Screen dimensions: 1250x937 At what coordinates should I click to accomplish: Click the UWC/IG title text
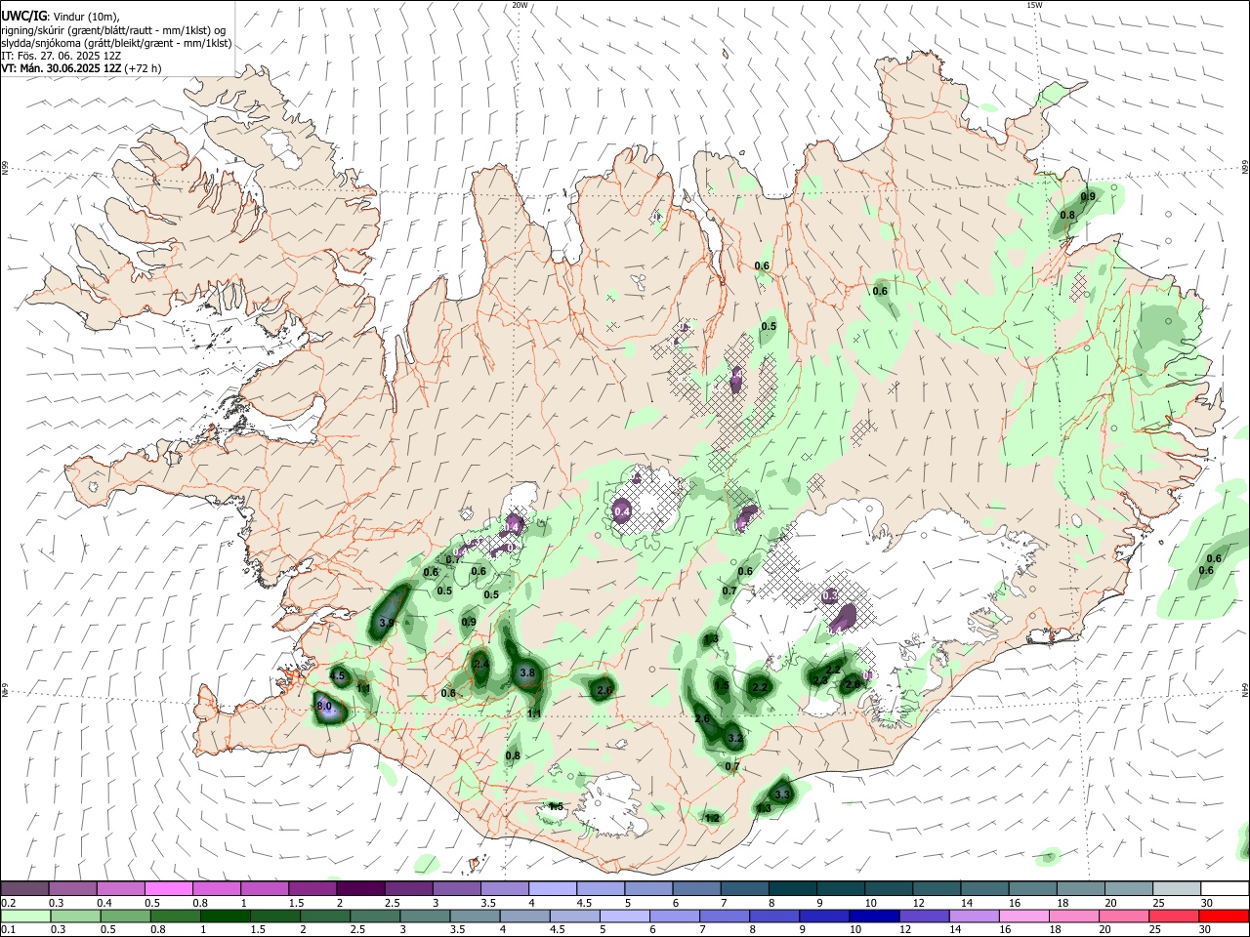[x=23, y=17]
